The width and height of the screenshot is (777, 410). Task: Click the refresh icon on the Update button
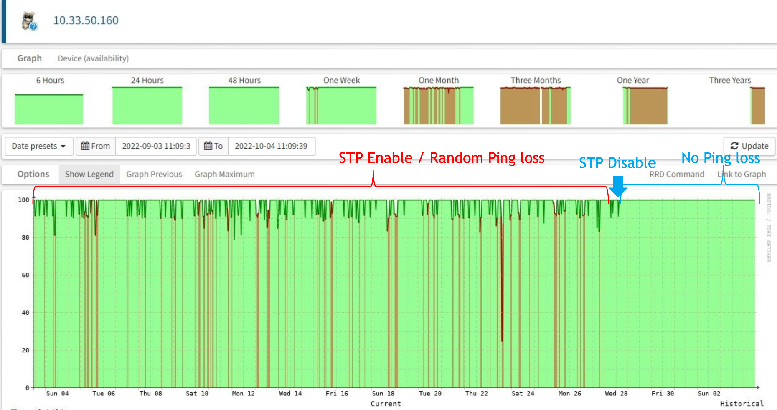(x=735, y=146)
